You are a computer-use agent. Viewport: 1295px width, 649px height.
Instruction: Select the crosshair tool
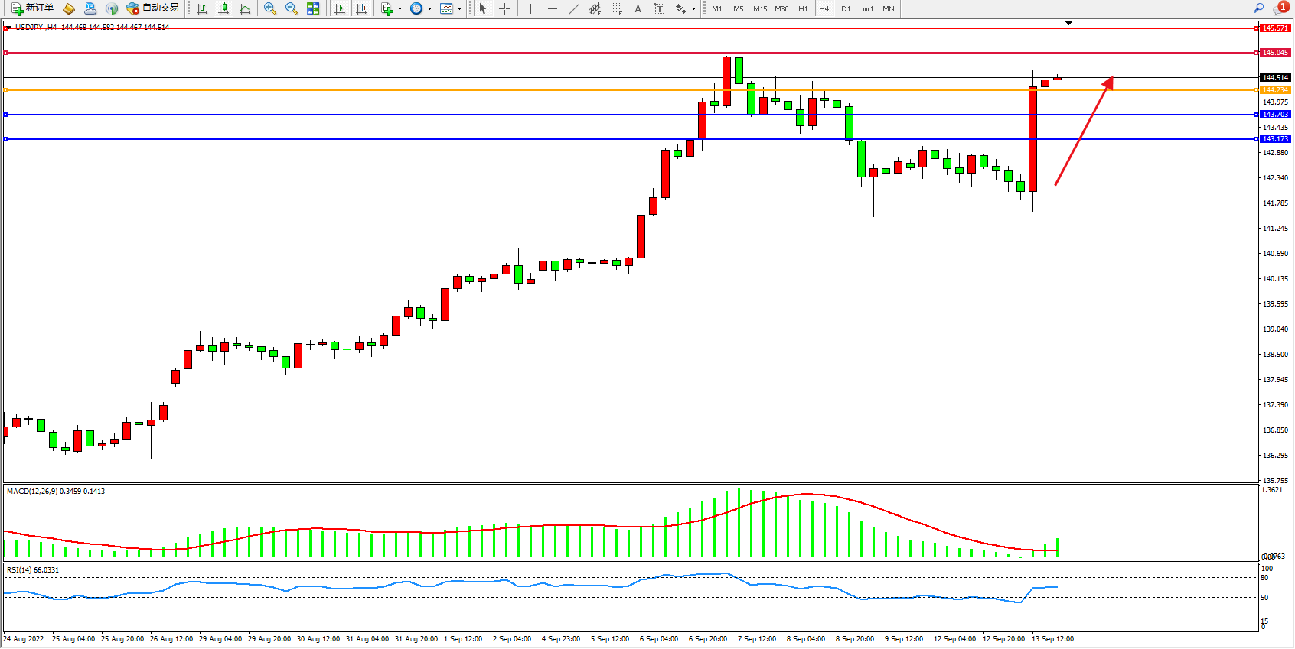[x=505, y=8]
